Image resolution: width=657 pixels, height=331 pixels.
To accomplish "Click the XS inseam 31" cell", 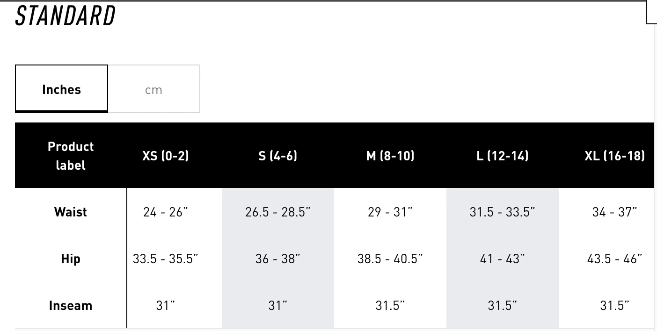I will pyautogui.click(x=166, y=305).
